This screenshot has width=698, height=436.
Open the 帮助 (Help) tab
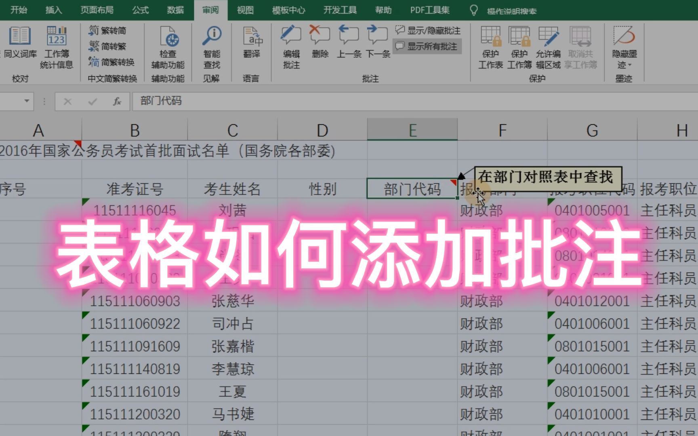coord(383,10)
